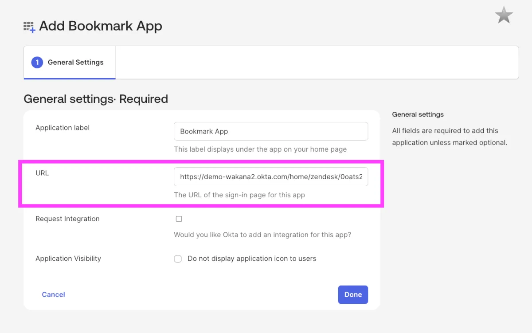Click the Cancel link
This screenshot has height=333, width=532.
point(53,294)
